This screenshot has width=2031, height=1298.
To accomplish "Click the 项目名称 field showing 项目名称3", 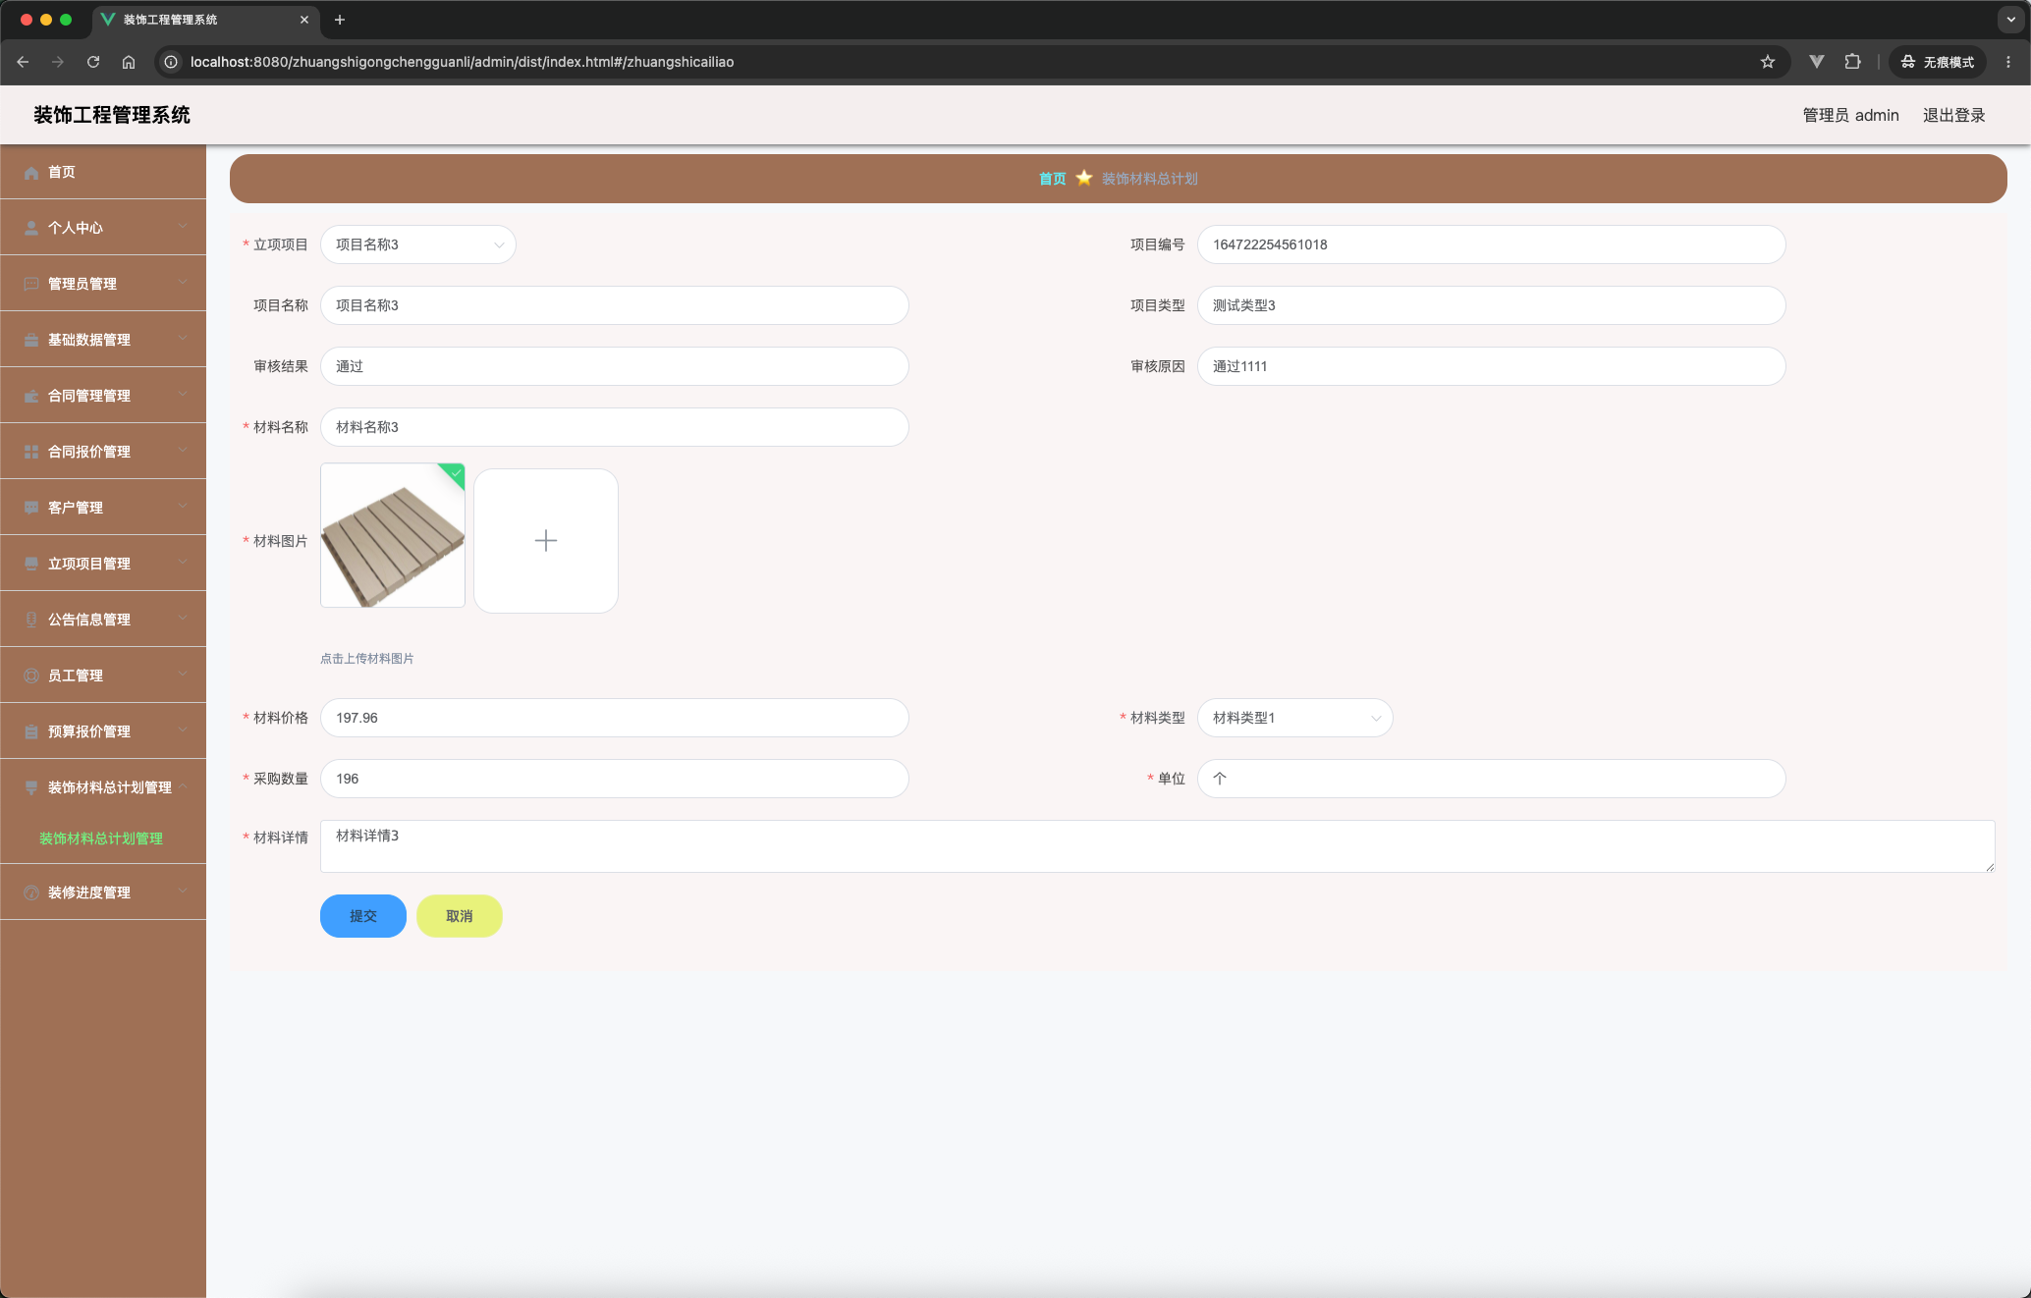I will [615, 305].
